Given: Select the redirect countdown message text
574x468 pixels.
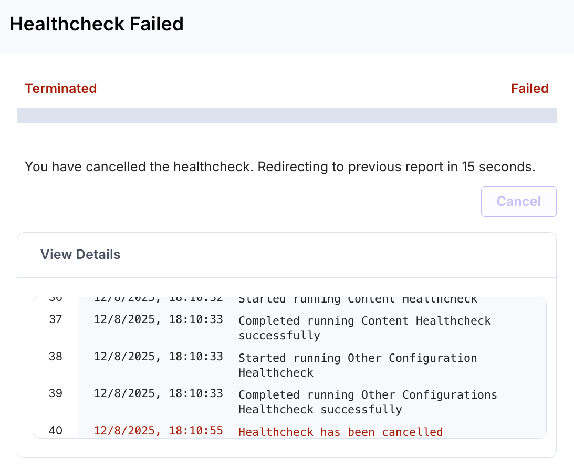Looking at the screenshot, I should (x=280, y=167).
